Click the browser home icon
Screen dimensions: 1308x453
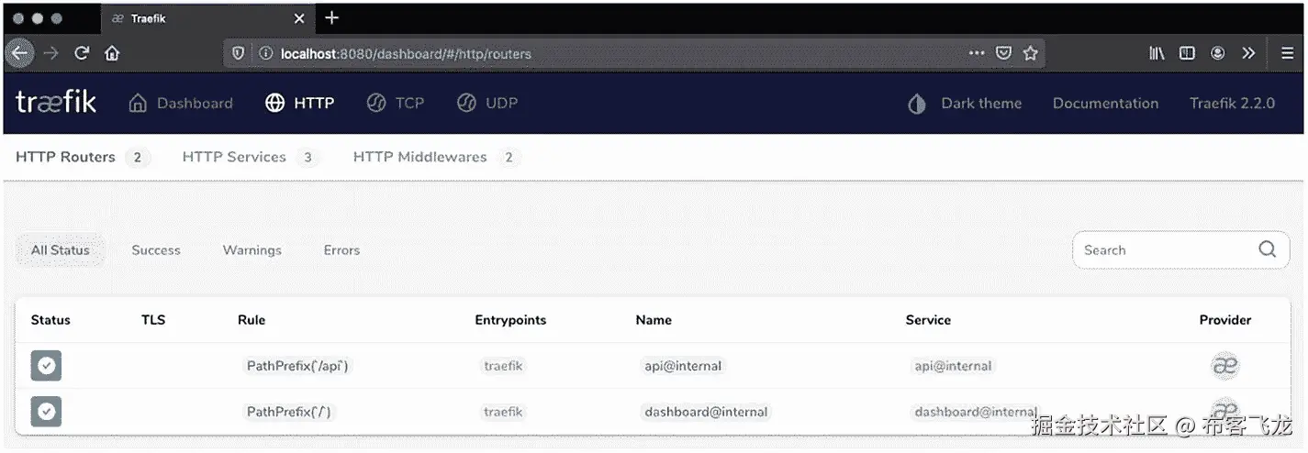[x=112, y=53]
